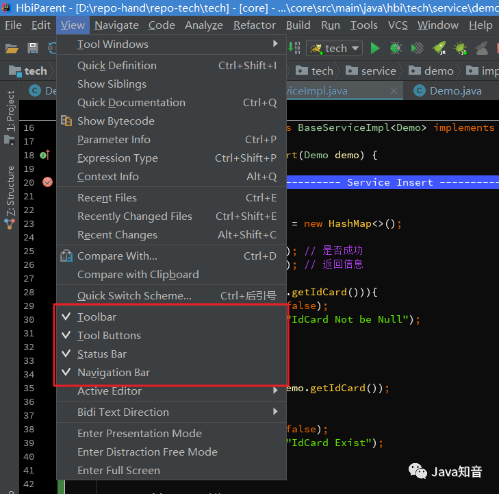Open the Refactor menu
The image size is (499, 494).
coord(254,25)
